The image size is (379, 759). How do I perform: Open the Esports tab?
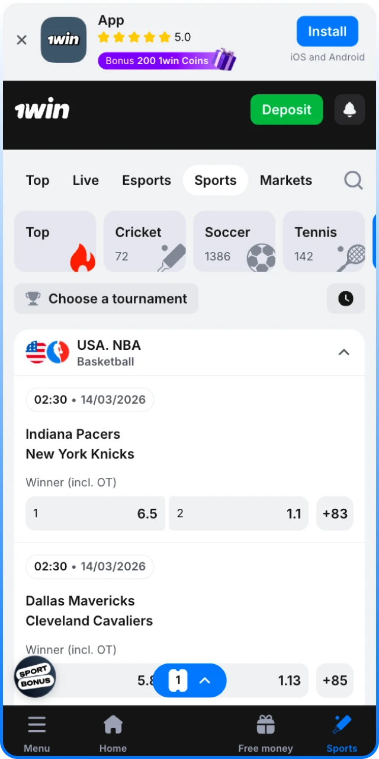pyautogui.click(x=146, y=180)
